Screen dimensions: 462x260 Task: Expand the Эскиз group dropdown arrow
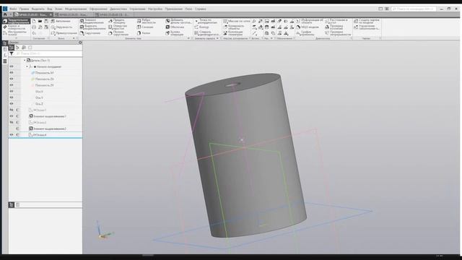click(x=74, y=38)
